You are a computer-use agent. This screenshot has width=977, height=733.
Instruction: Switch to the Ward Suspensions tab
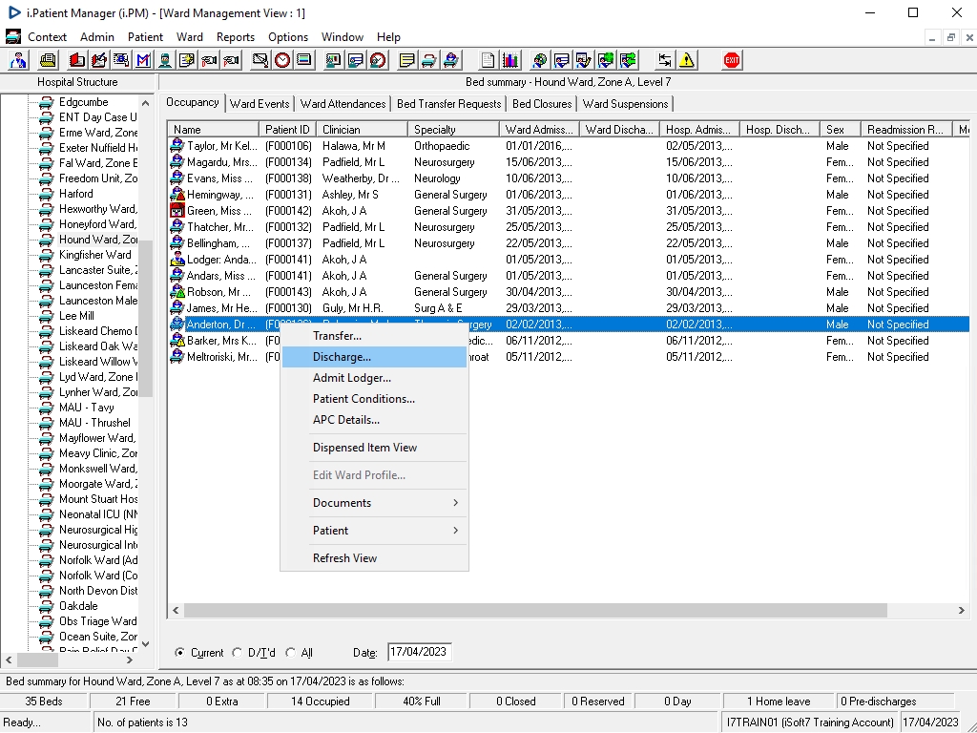(x=625, y=104)
